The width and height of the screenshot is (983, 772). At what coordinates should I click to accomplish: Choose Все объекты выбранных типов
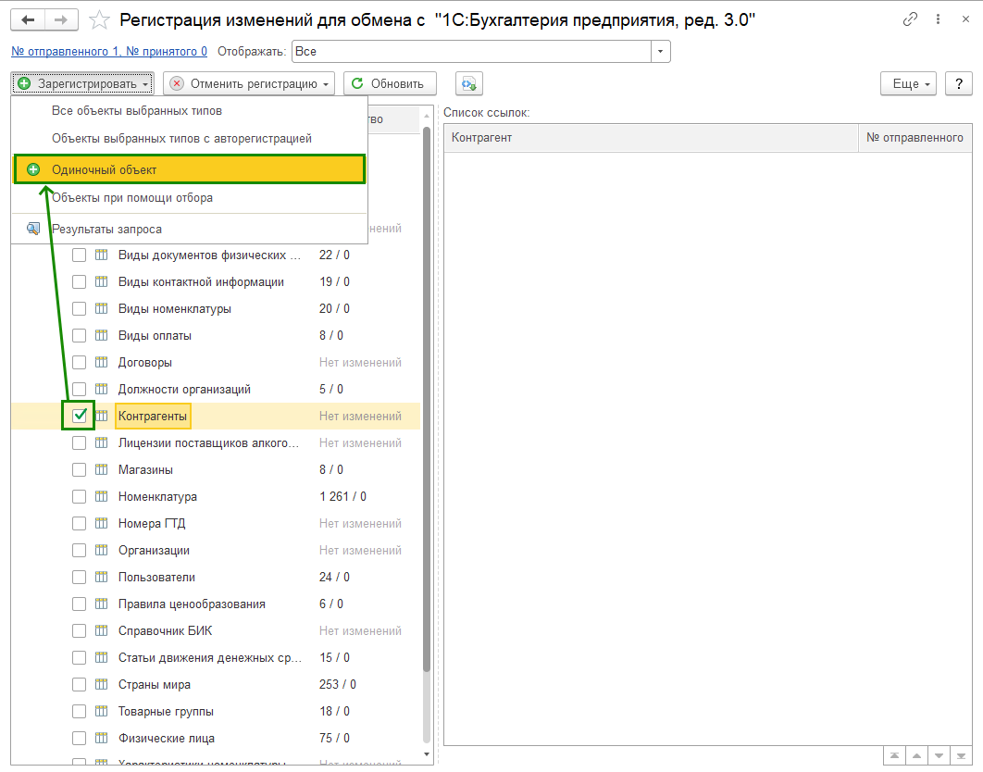coord(189,111)
